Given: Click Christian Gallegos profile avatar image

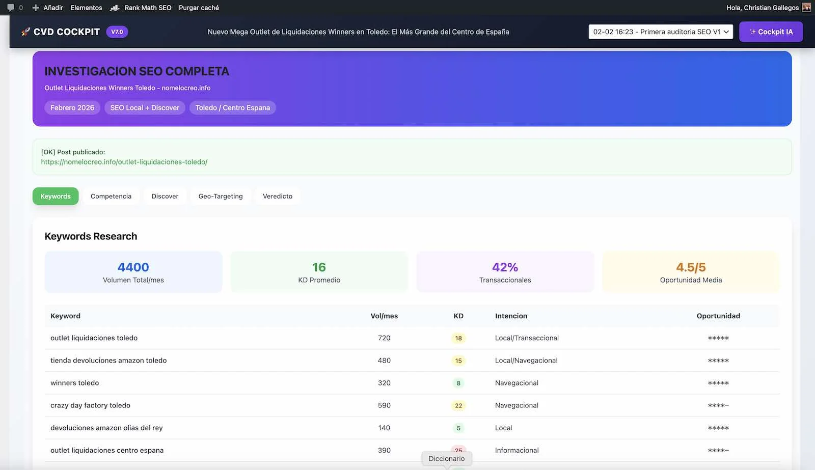Looking at the screenshot, I should (806, 8).
